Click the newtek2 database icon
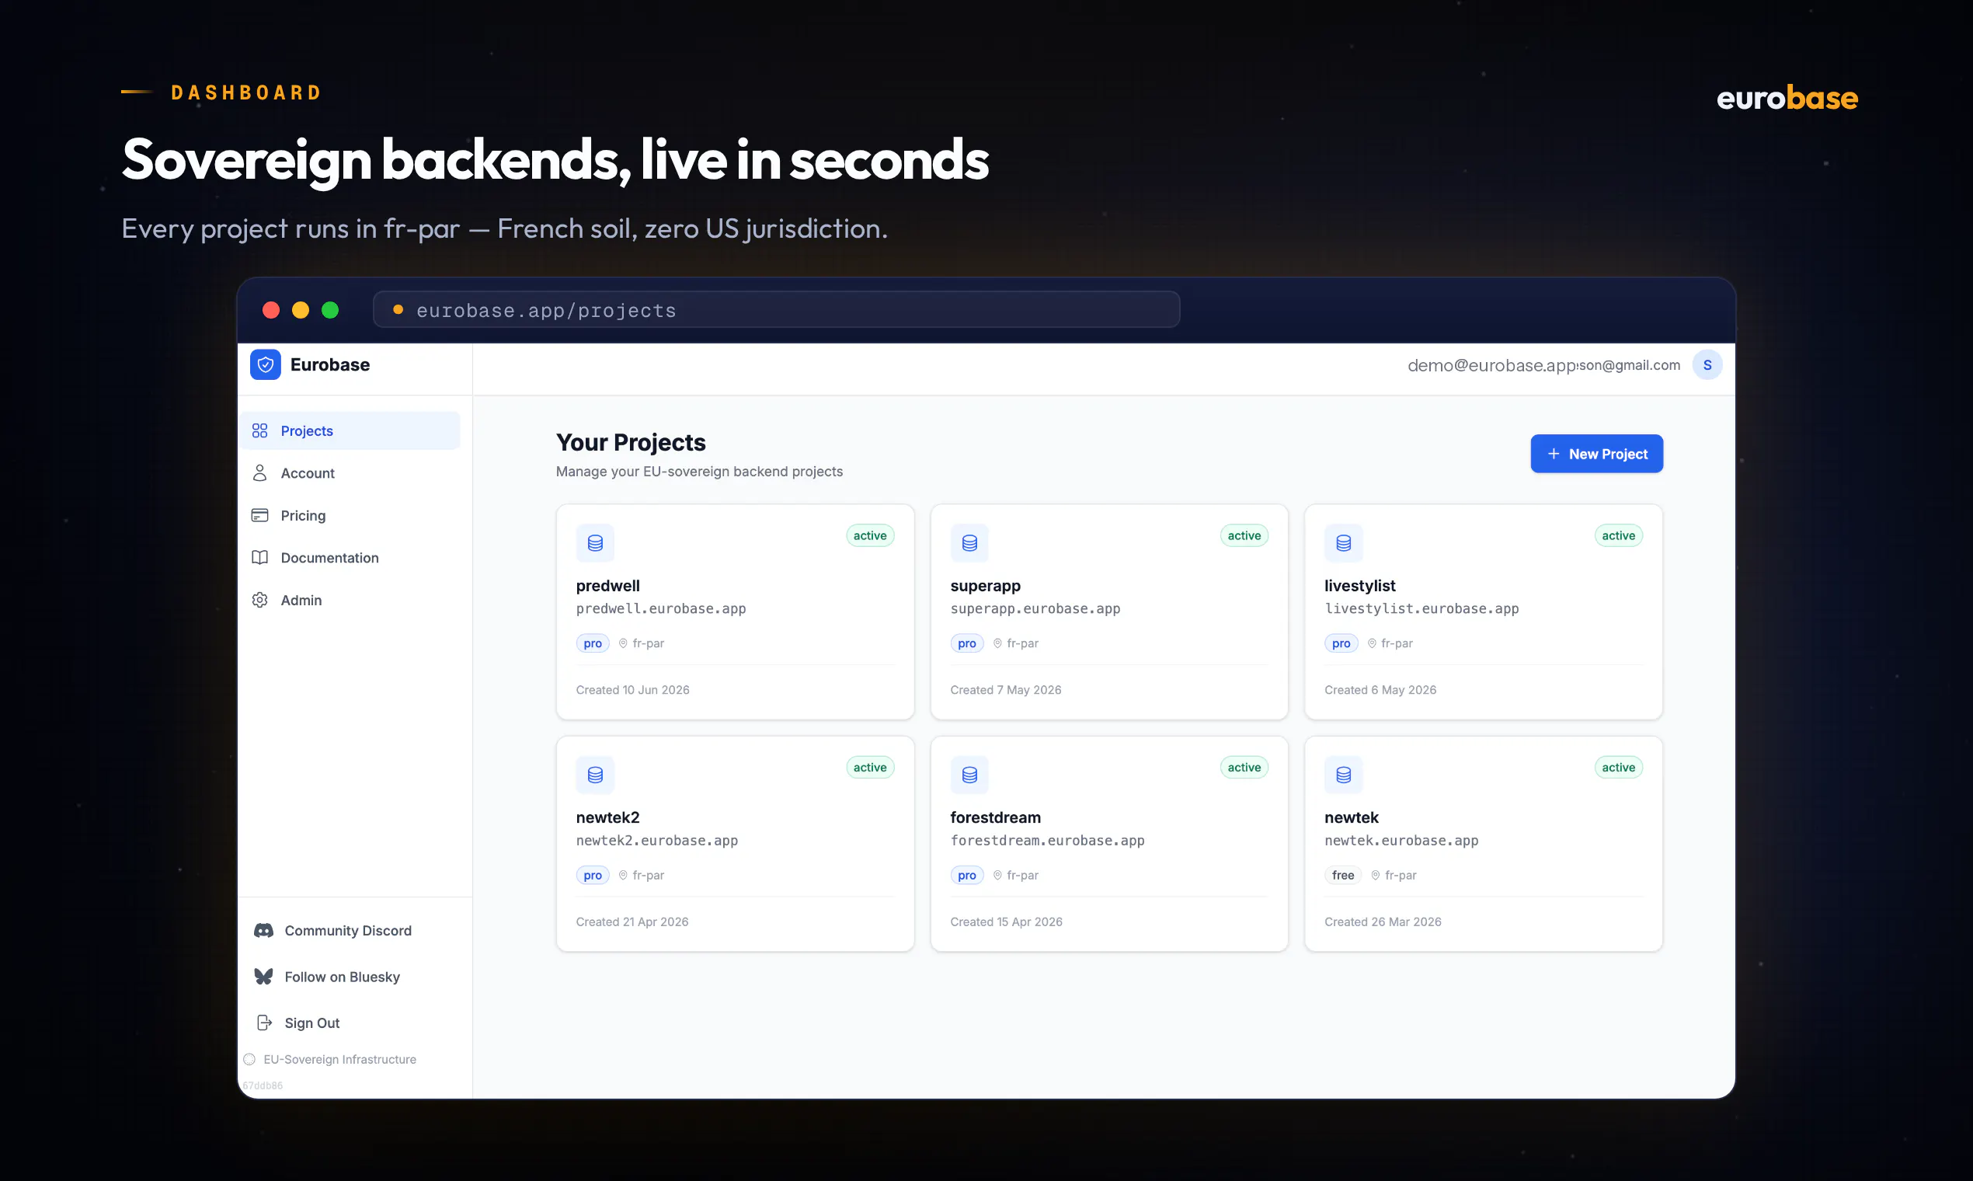 pos(595,775)
